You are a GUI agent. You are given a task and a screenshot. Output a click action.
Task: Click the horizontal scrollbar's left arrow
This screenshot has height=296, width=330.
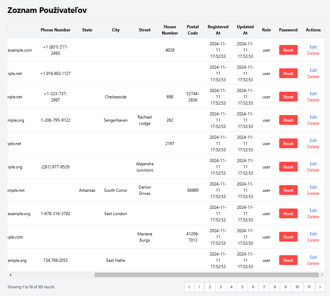coord(10,275)
